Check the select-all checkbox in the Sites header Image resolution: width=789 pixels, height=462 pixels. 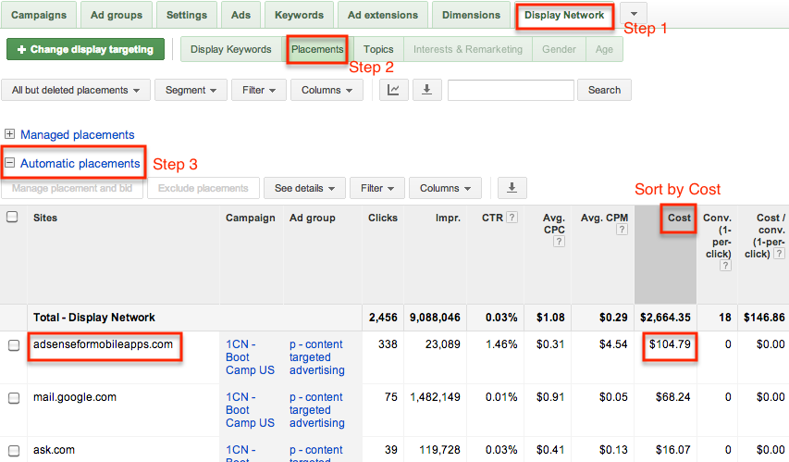[13, 218]
